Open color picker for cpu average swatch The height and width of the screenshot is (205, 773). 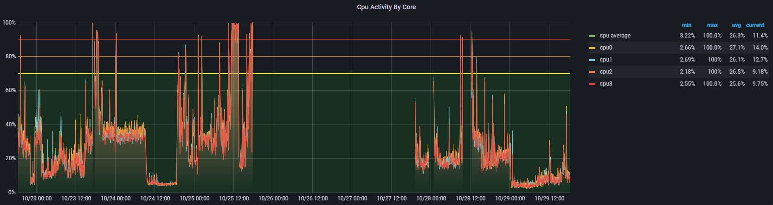tap(592, 36)
